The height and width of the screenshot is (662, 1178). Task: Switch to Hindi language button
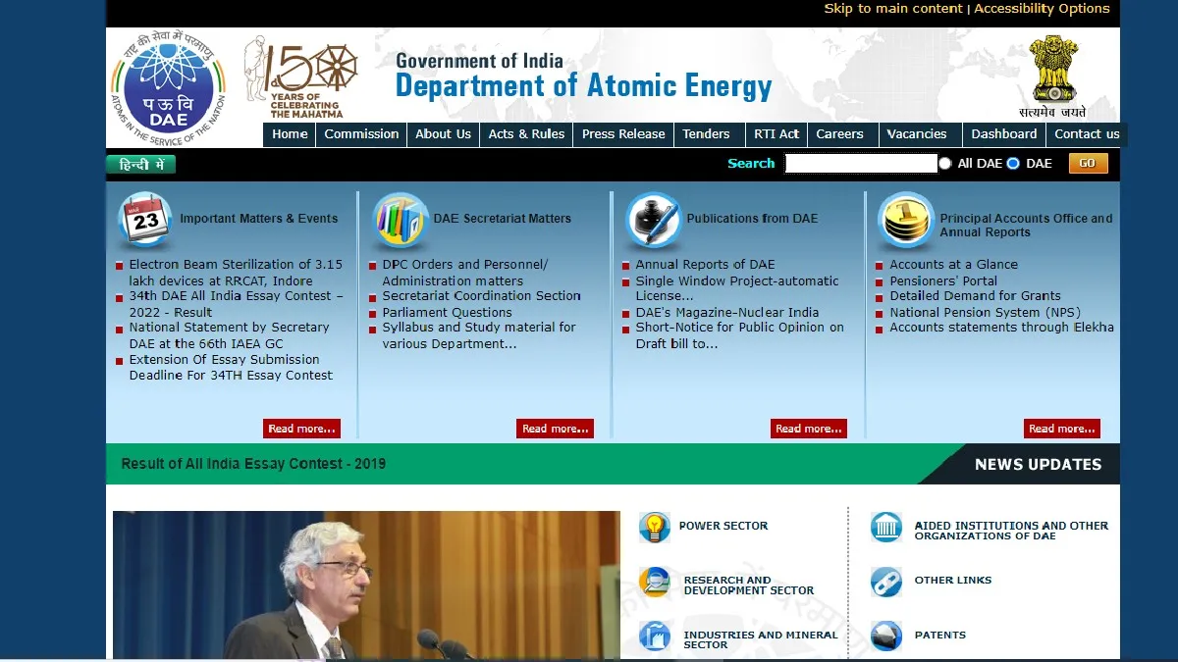141,165
